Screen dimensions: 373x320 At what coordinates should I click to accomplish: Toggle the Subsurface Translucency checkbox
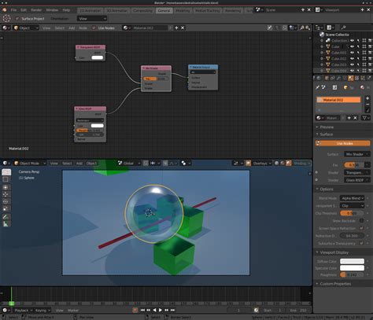tap(361, 243)
